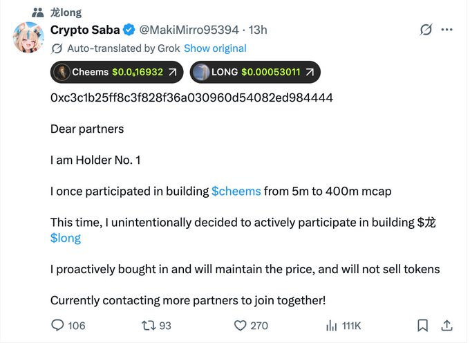Click the community group icon beside 龙long
The width and height of the screenshot is (470, 343).
pyautogui.click(x=37, y=12)
